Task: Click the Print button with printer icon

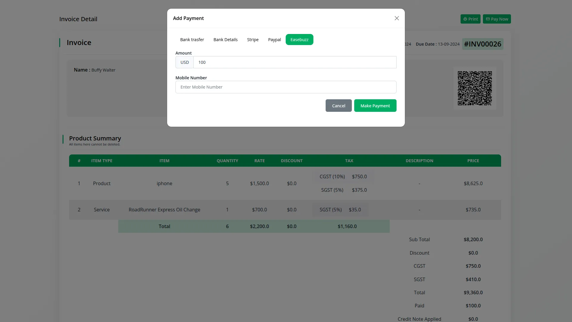Action: tap(470, 19)
